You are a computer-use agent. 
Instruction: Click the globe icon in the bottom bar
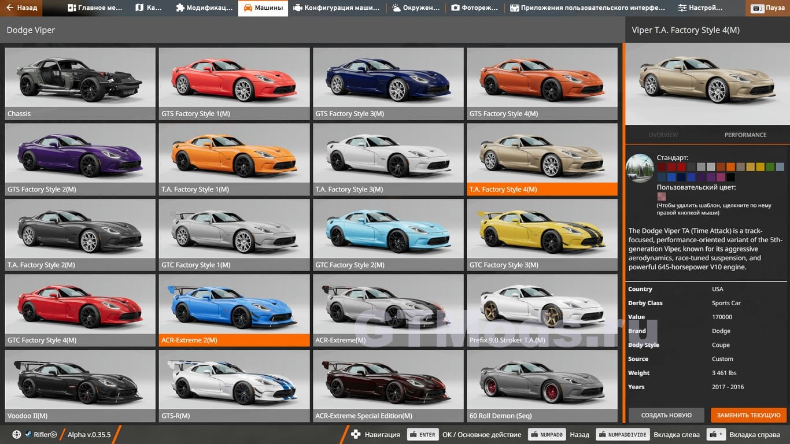[x=17, y=435]
